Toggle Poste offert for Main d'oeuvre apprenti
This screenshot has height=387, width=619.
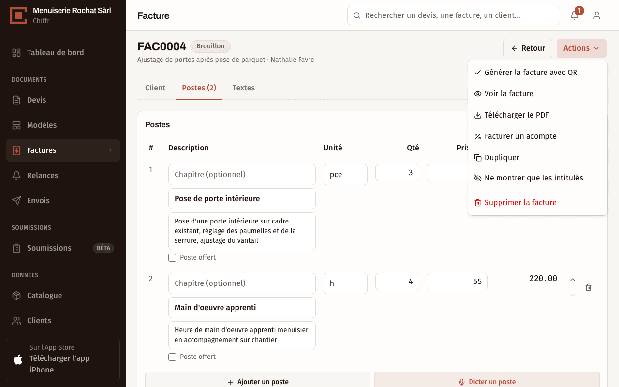tap(172, 357)
